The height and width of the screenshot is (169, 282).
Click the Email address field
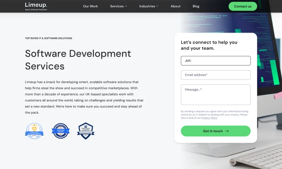pos(215,75)
